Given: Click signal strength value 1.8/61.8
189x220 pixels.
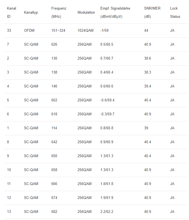Looking at the screenshot, I should coord(107,184).
